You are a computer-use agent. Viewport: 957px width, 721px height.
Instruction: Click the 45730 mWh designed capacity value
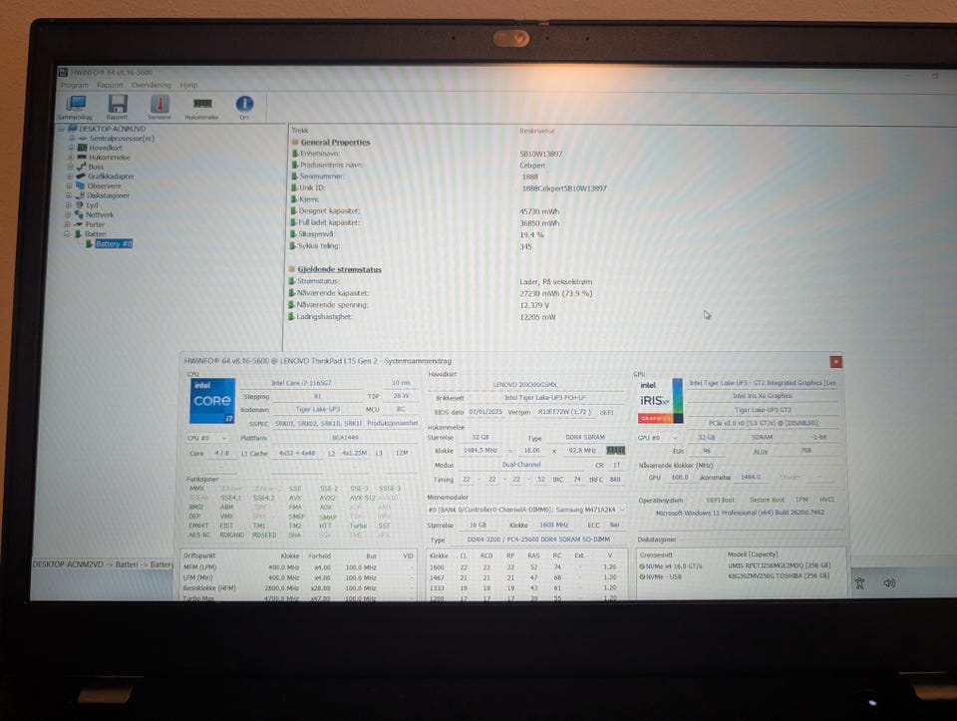click(x=539, y=211)
